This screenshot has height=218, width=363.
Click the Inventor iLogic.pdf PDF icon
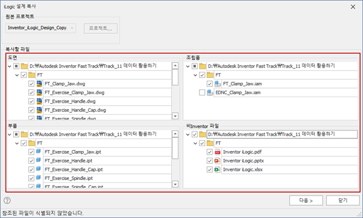click(x=218, y=152)
